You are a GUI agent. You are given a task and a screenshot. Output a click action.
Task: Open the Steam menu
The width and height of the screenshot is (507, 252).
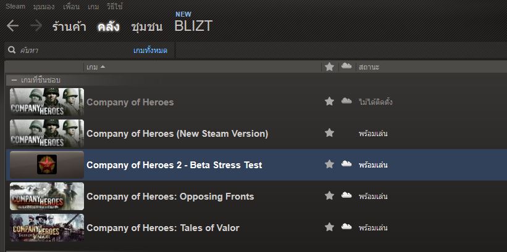tap(15, 6)
